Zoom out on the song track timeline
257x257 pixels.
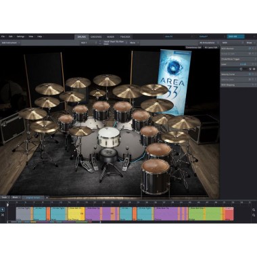254,215
